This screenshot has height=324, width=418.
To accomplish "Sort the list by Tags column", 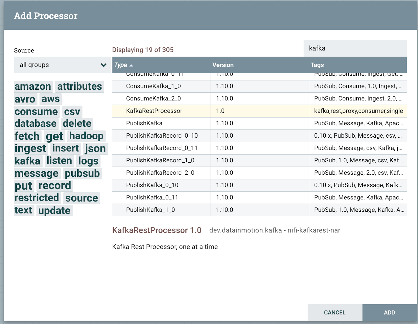I will click(x=317, y=65).
